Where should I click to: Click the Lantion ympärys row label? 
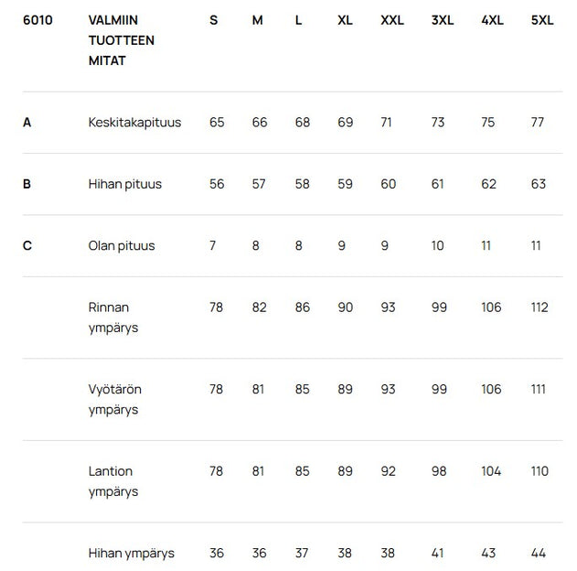(x=113, y=481)
